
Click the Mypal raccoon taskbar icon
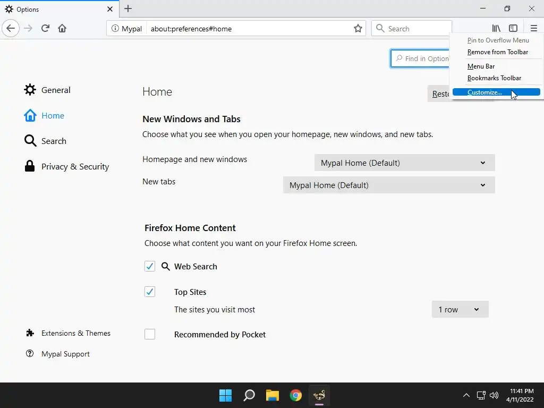[x=319, y=395]
